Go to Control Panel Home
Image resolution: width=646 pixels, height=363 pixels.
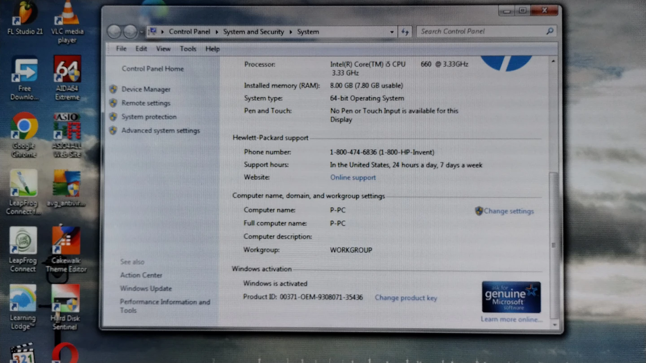click(153, 69)
